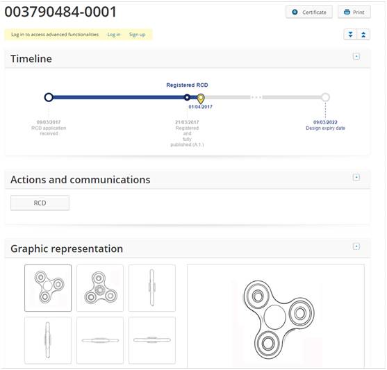This screenshot has height=370, width=387.
Task: Collapse the Graphic representation section
Action: (x=356, y=246)
